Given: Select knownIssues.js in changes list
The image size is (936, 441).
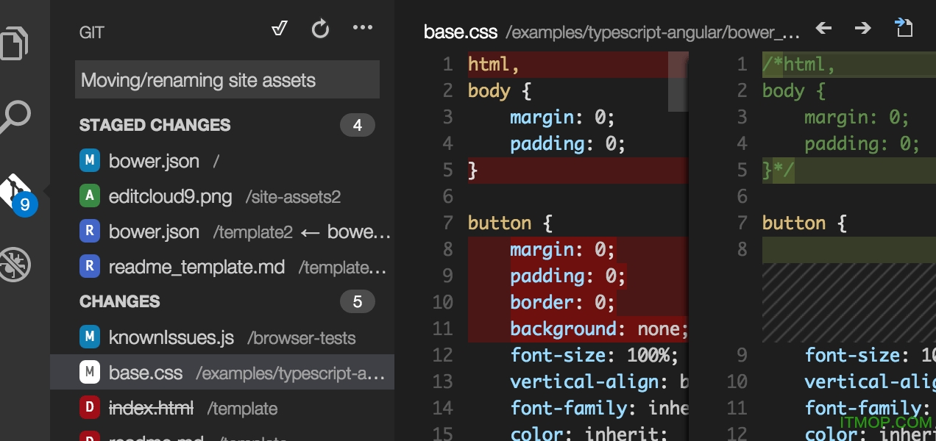Looking at the screenshot, I should click(x=171, y=337).
